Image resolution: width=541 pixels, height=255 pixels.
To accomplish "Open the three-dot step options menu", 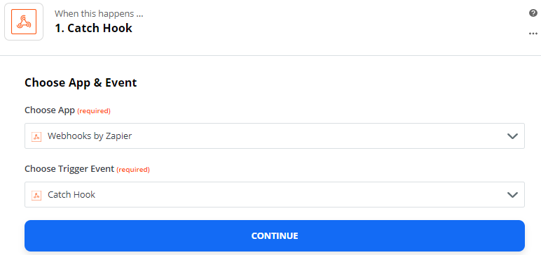I will [533, 34].
